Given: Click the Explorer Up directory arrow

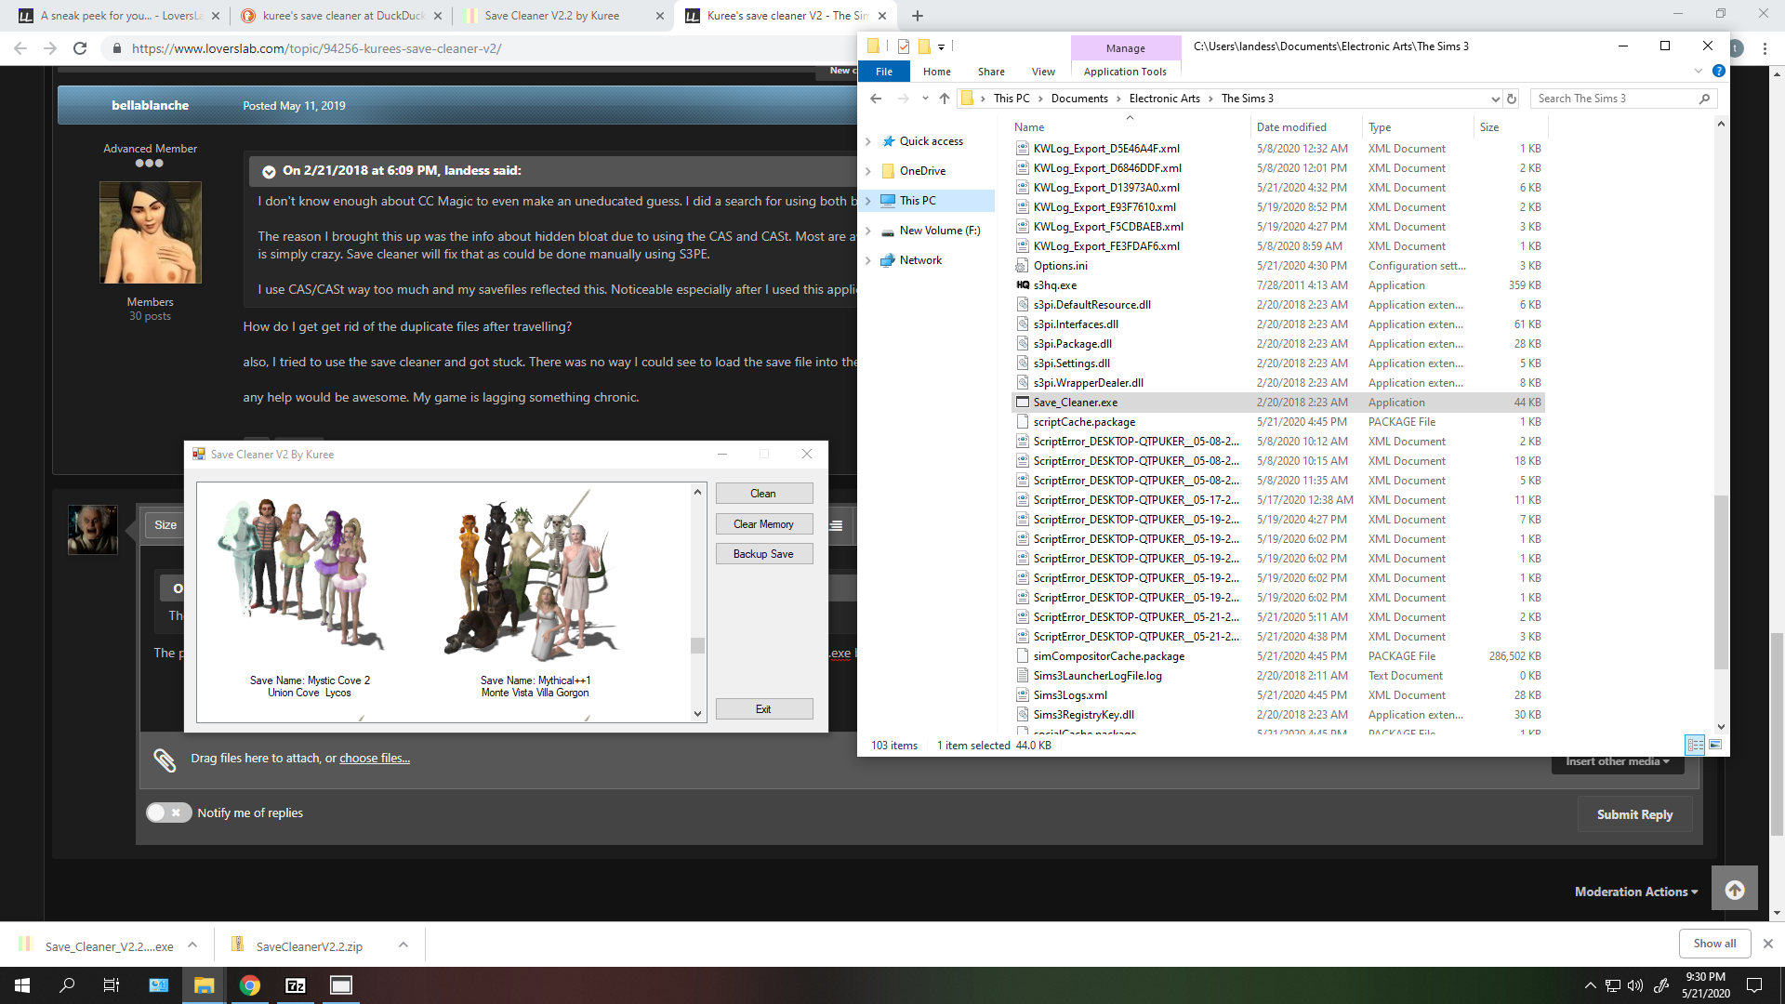Looking at the screenshot, I should click(945, 99).
